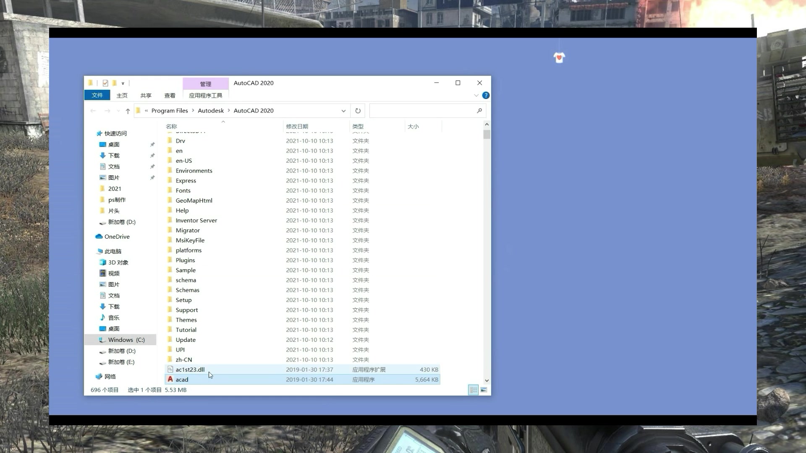Switch to details view icon in status bar
This screenshot has height=453, width=806.
(473, 390)
